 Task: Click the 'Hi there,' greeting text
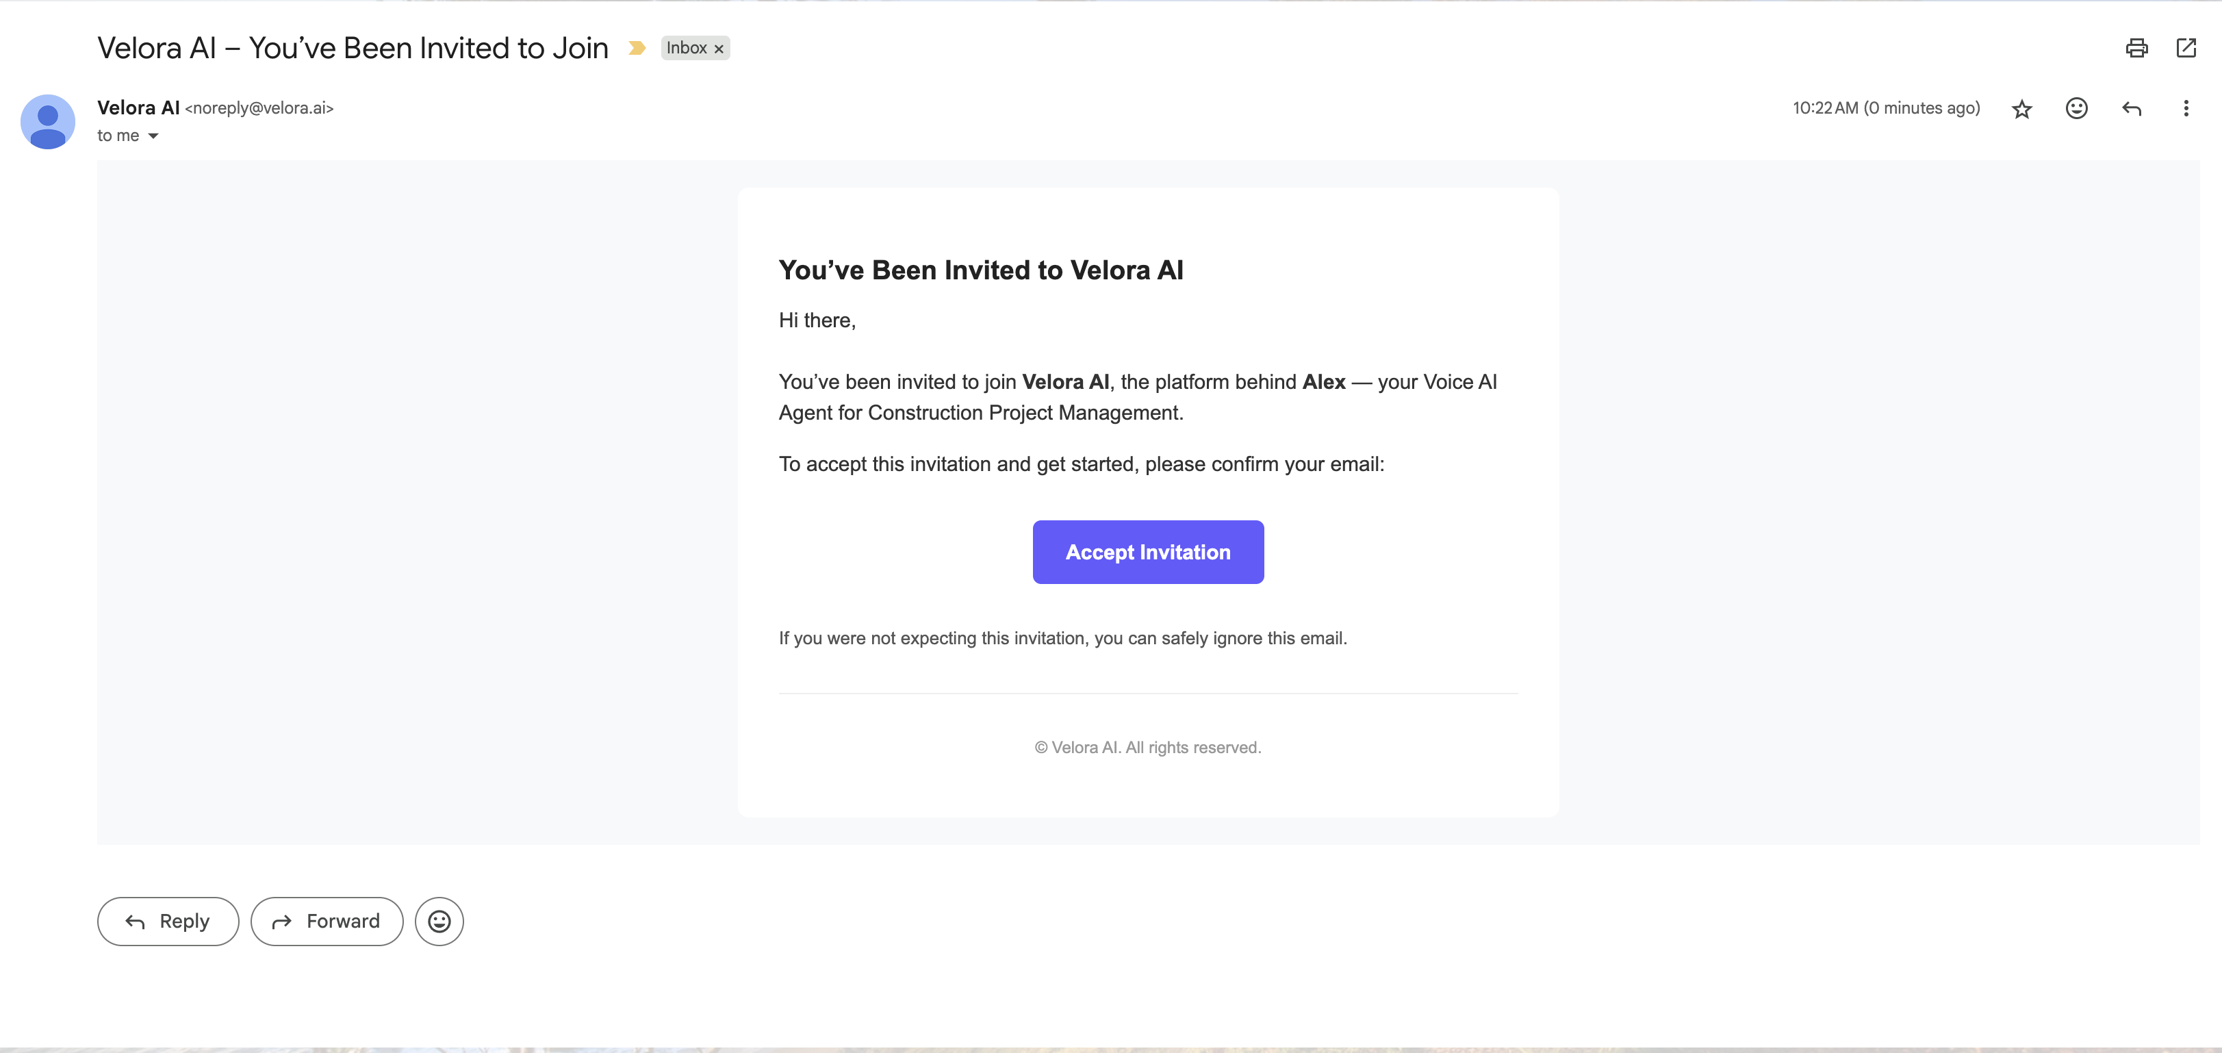[817, 321]
